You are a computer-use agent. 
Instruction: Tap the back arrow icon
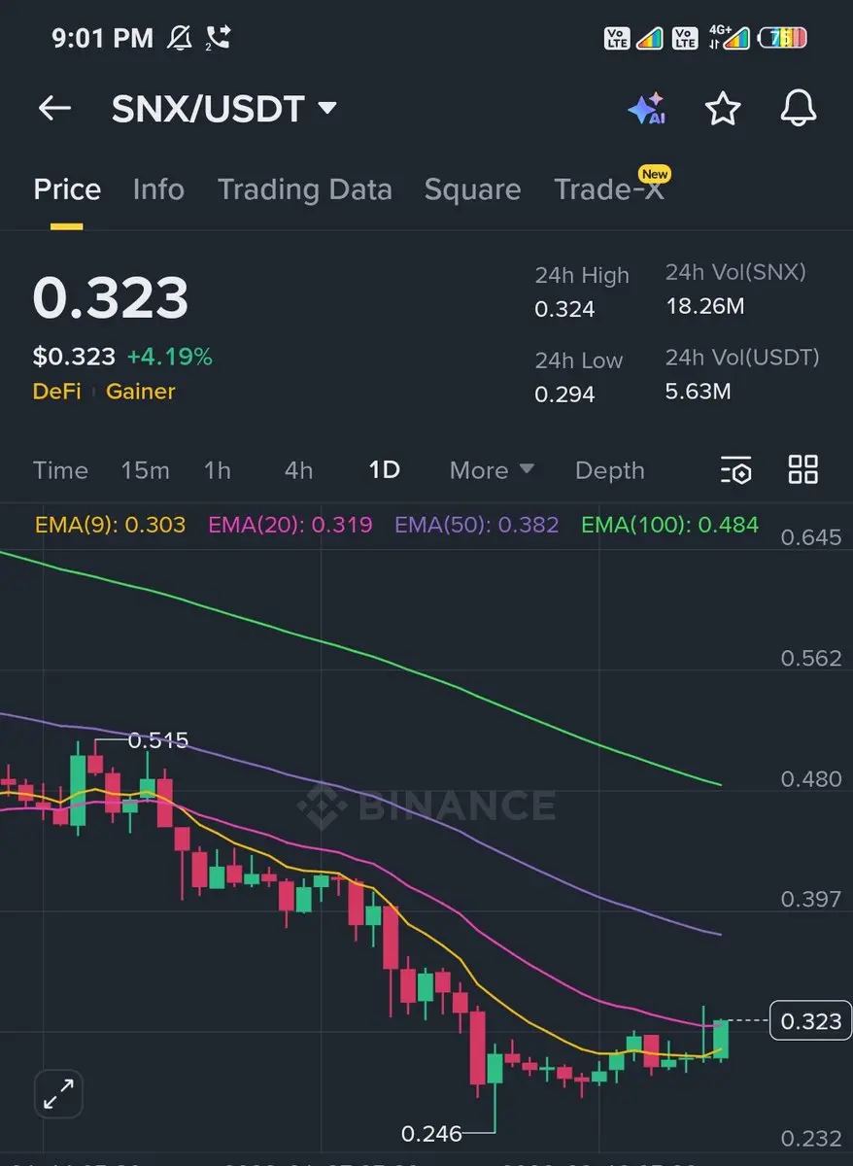(54, 108)
